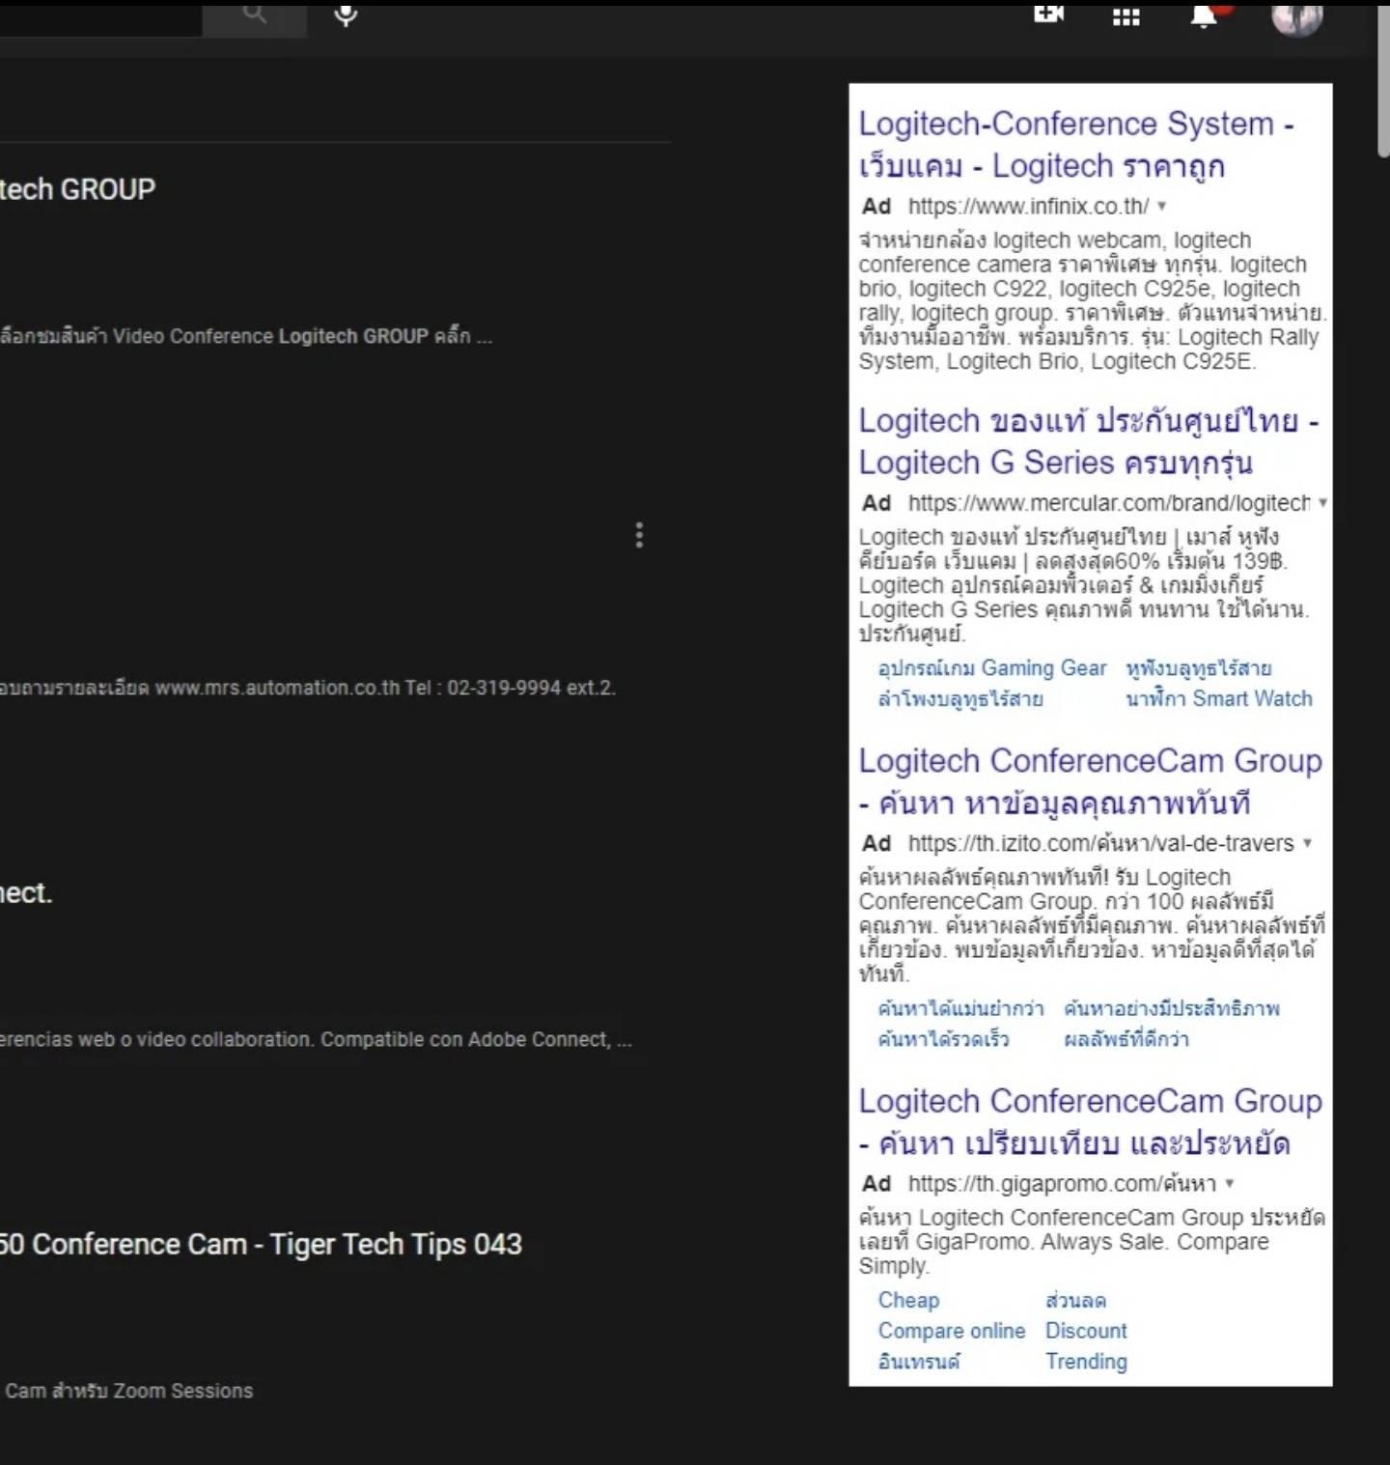Expand the infinix.co.th ad dropdown arrow
The width and height of the screenshot is (1390, 1465).
(1162, 206)
